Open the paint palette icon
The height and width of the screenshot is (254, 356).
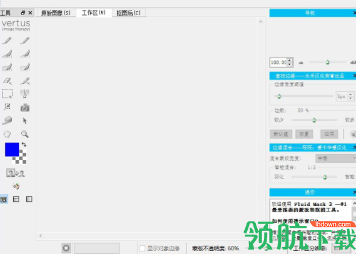16,186
